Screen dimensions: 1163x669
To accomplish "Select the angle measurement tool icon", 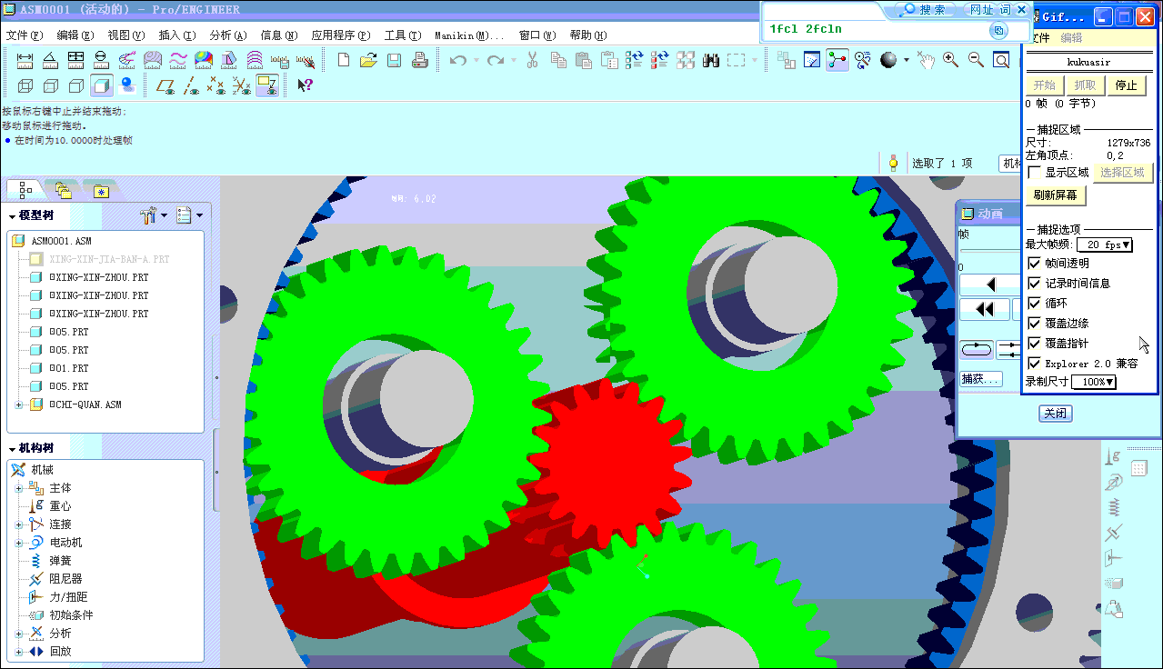I will (50, 60).
